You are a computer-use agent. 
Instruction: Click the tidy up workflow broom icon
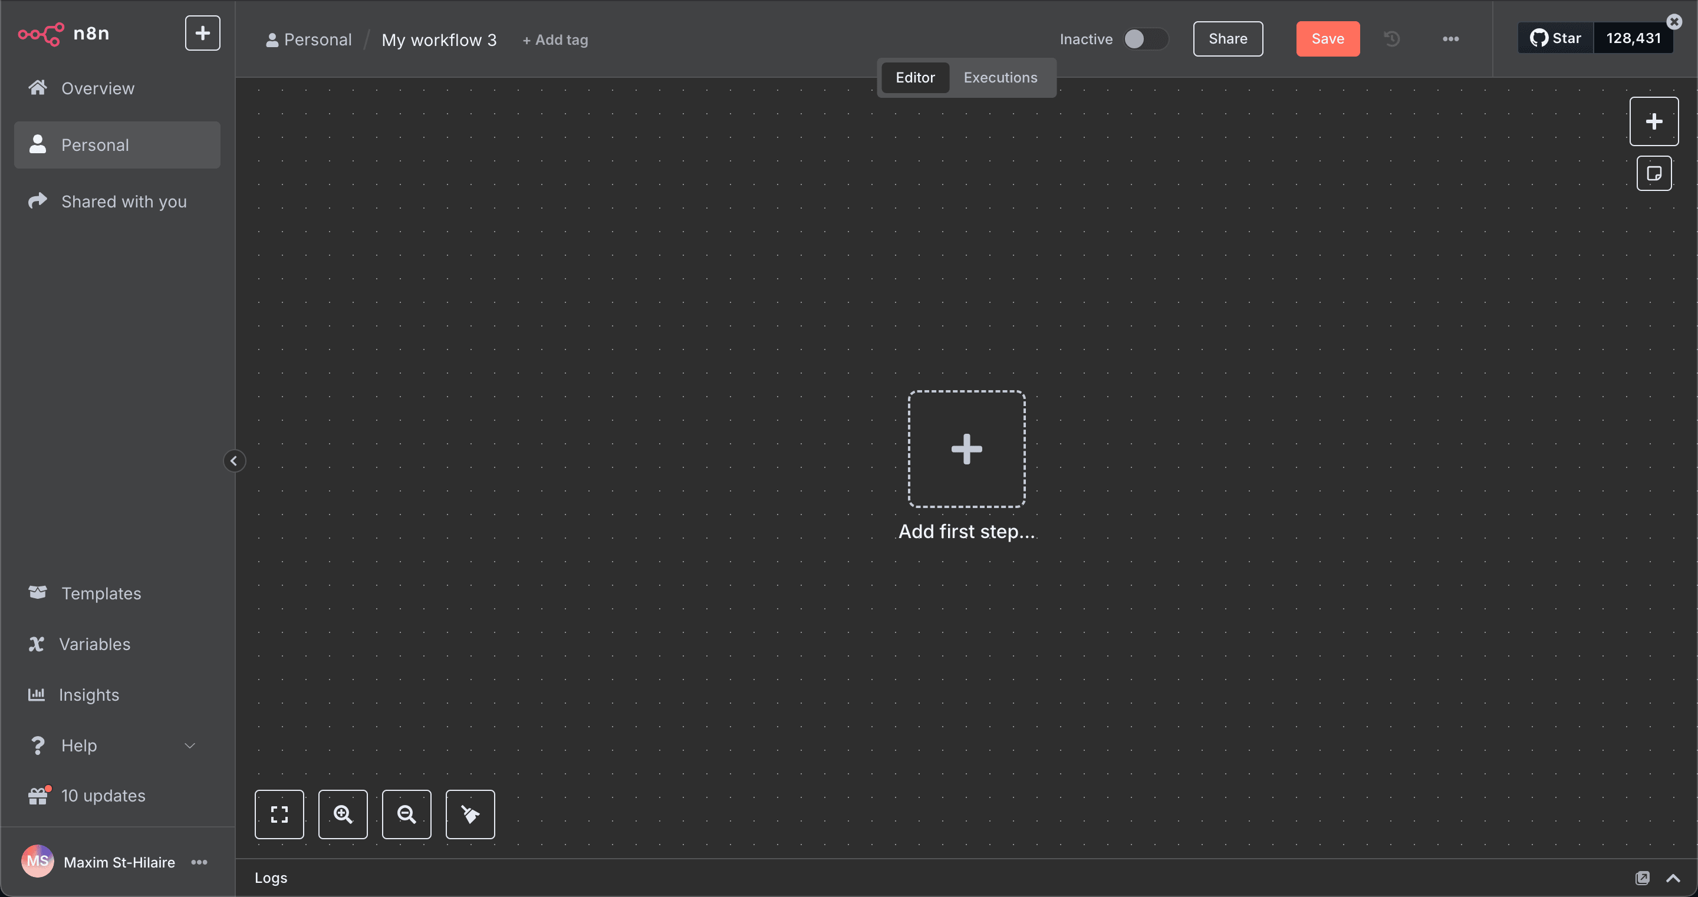pos(470,814)
